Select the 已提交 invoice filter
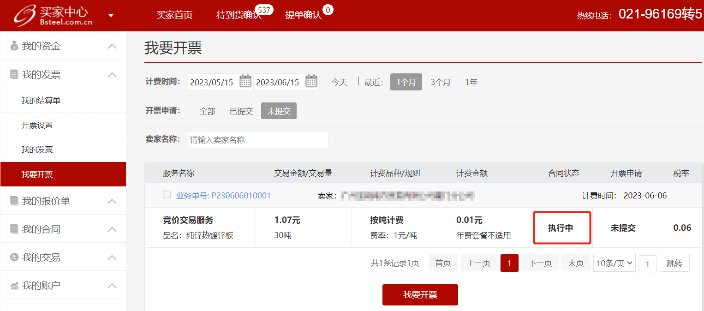704x311 pixels. click(x=241, y=111)
